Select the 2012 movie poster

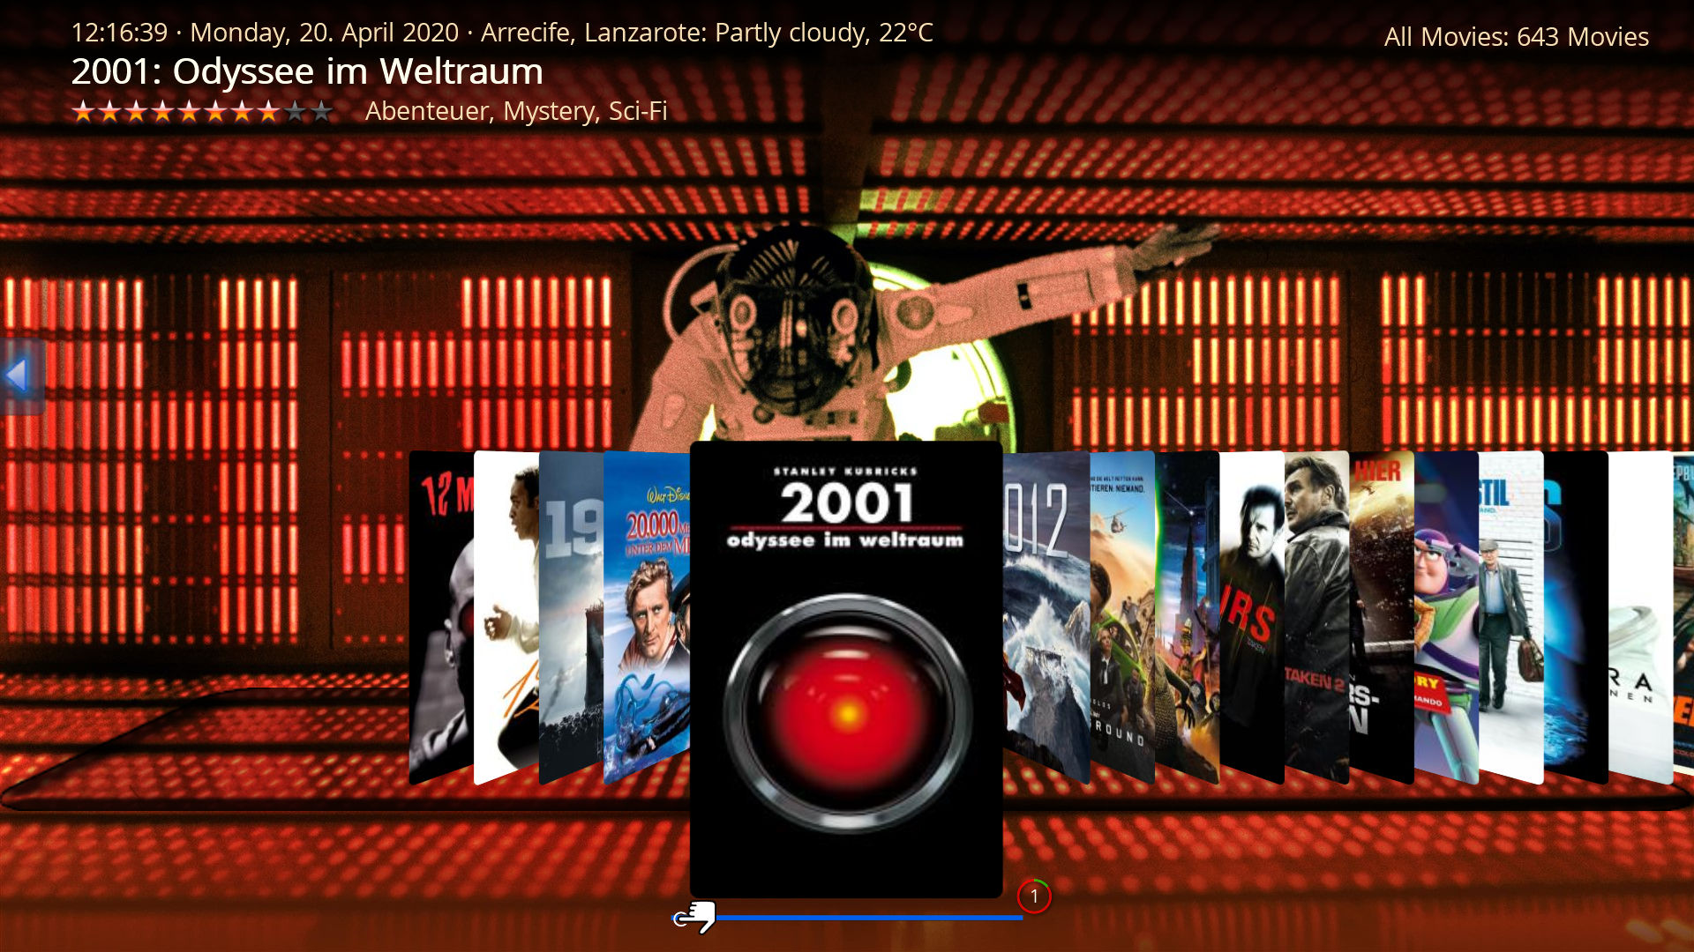1046,617
